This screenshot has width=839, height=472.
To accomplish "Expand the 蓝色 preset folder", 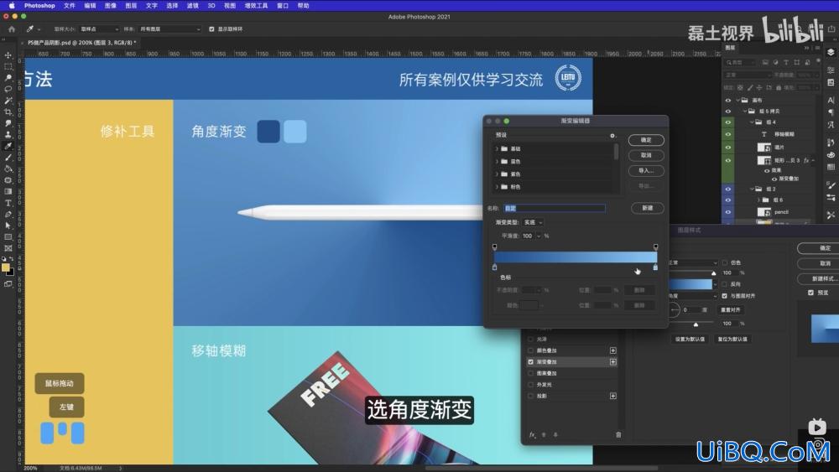I will tap(497, 162).
